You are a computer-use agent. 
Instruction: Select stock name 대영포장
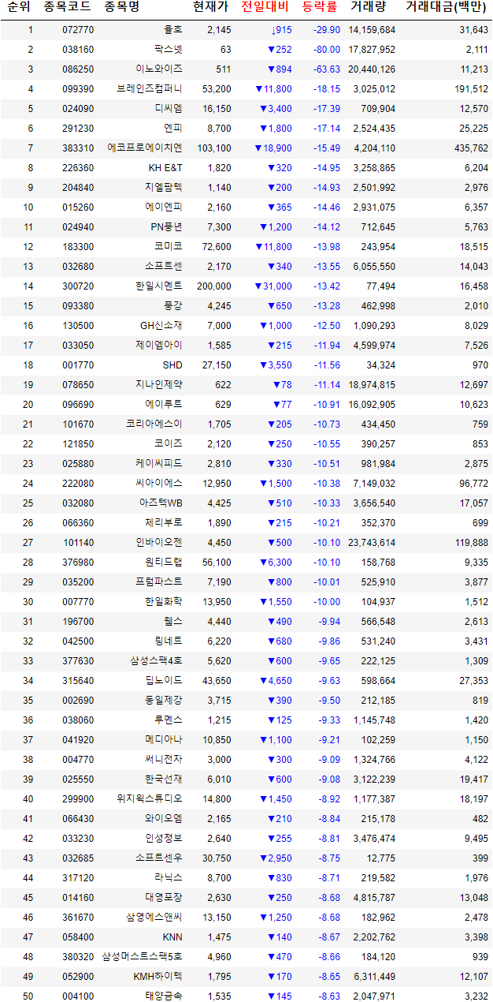pyautogui.click(x=164, y=898)
